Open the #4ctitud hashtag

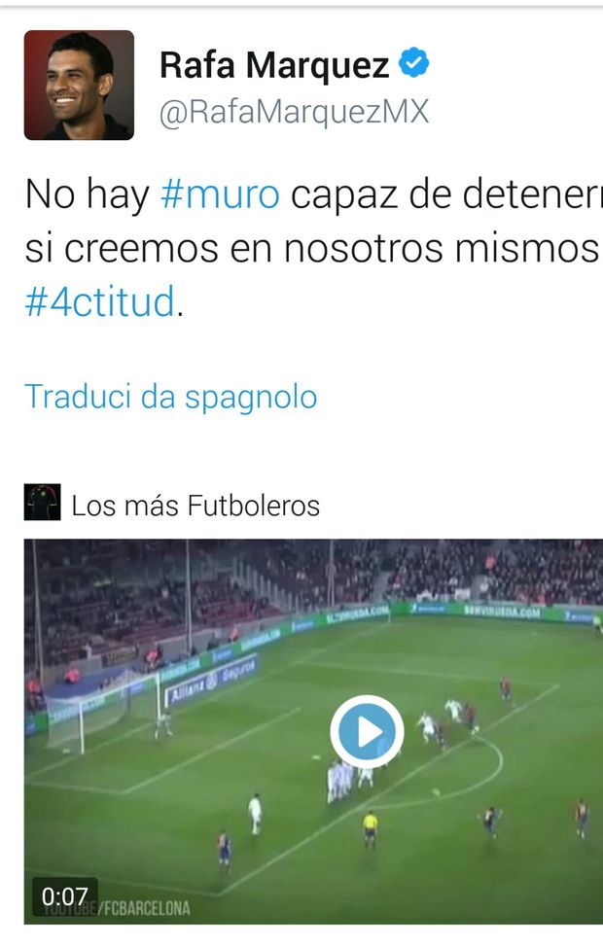(100, 301)
